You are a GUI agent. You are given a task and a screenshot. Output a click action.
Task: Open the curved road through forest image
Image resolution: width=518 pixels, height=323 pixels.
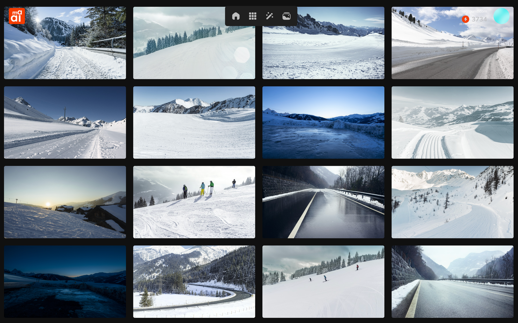point(194,282)
